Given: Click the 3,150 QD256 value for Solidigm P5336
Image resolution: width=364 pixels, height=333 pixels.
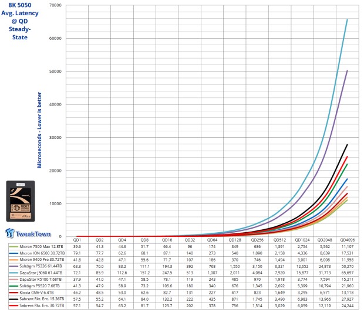Looking at the screenshot, I should pos(257,266).
